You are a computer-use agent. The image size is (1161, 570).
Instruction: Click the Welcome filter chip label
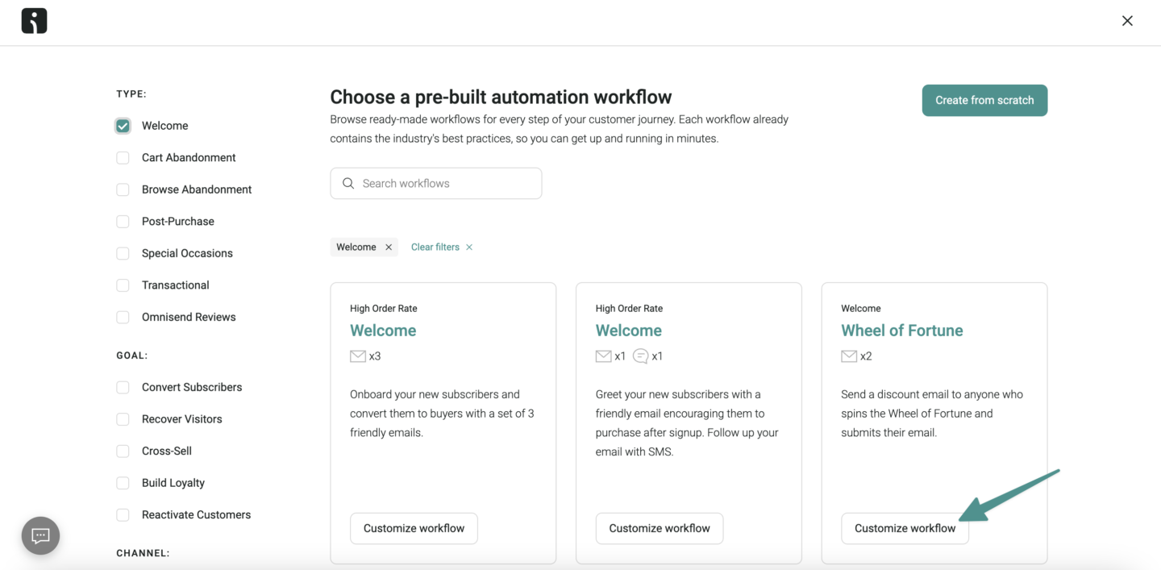pyautogui.click(x=356, y=248)
